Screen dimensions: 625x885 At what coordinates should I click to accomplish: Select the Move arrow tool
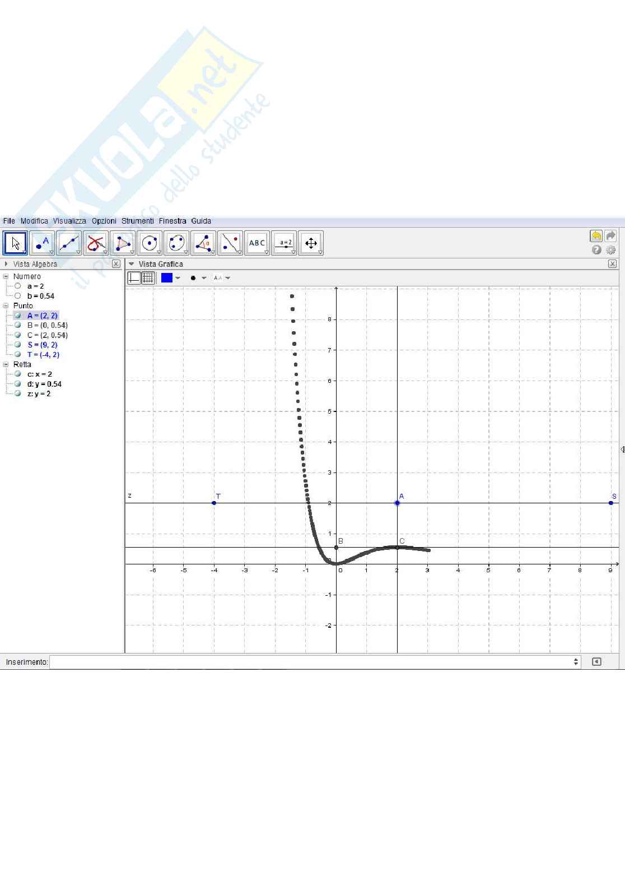pyautogui.click(x=15, y=243)
